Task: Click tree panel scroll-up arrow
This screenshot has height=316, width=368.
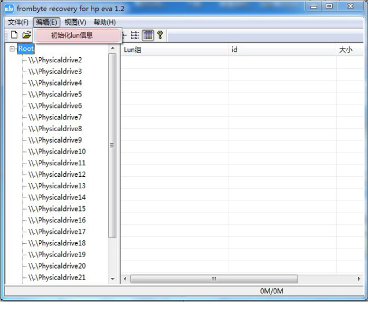Action: (x=113, y=49)
